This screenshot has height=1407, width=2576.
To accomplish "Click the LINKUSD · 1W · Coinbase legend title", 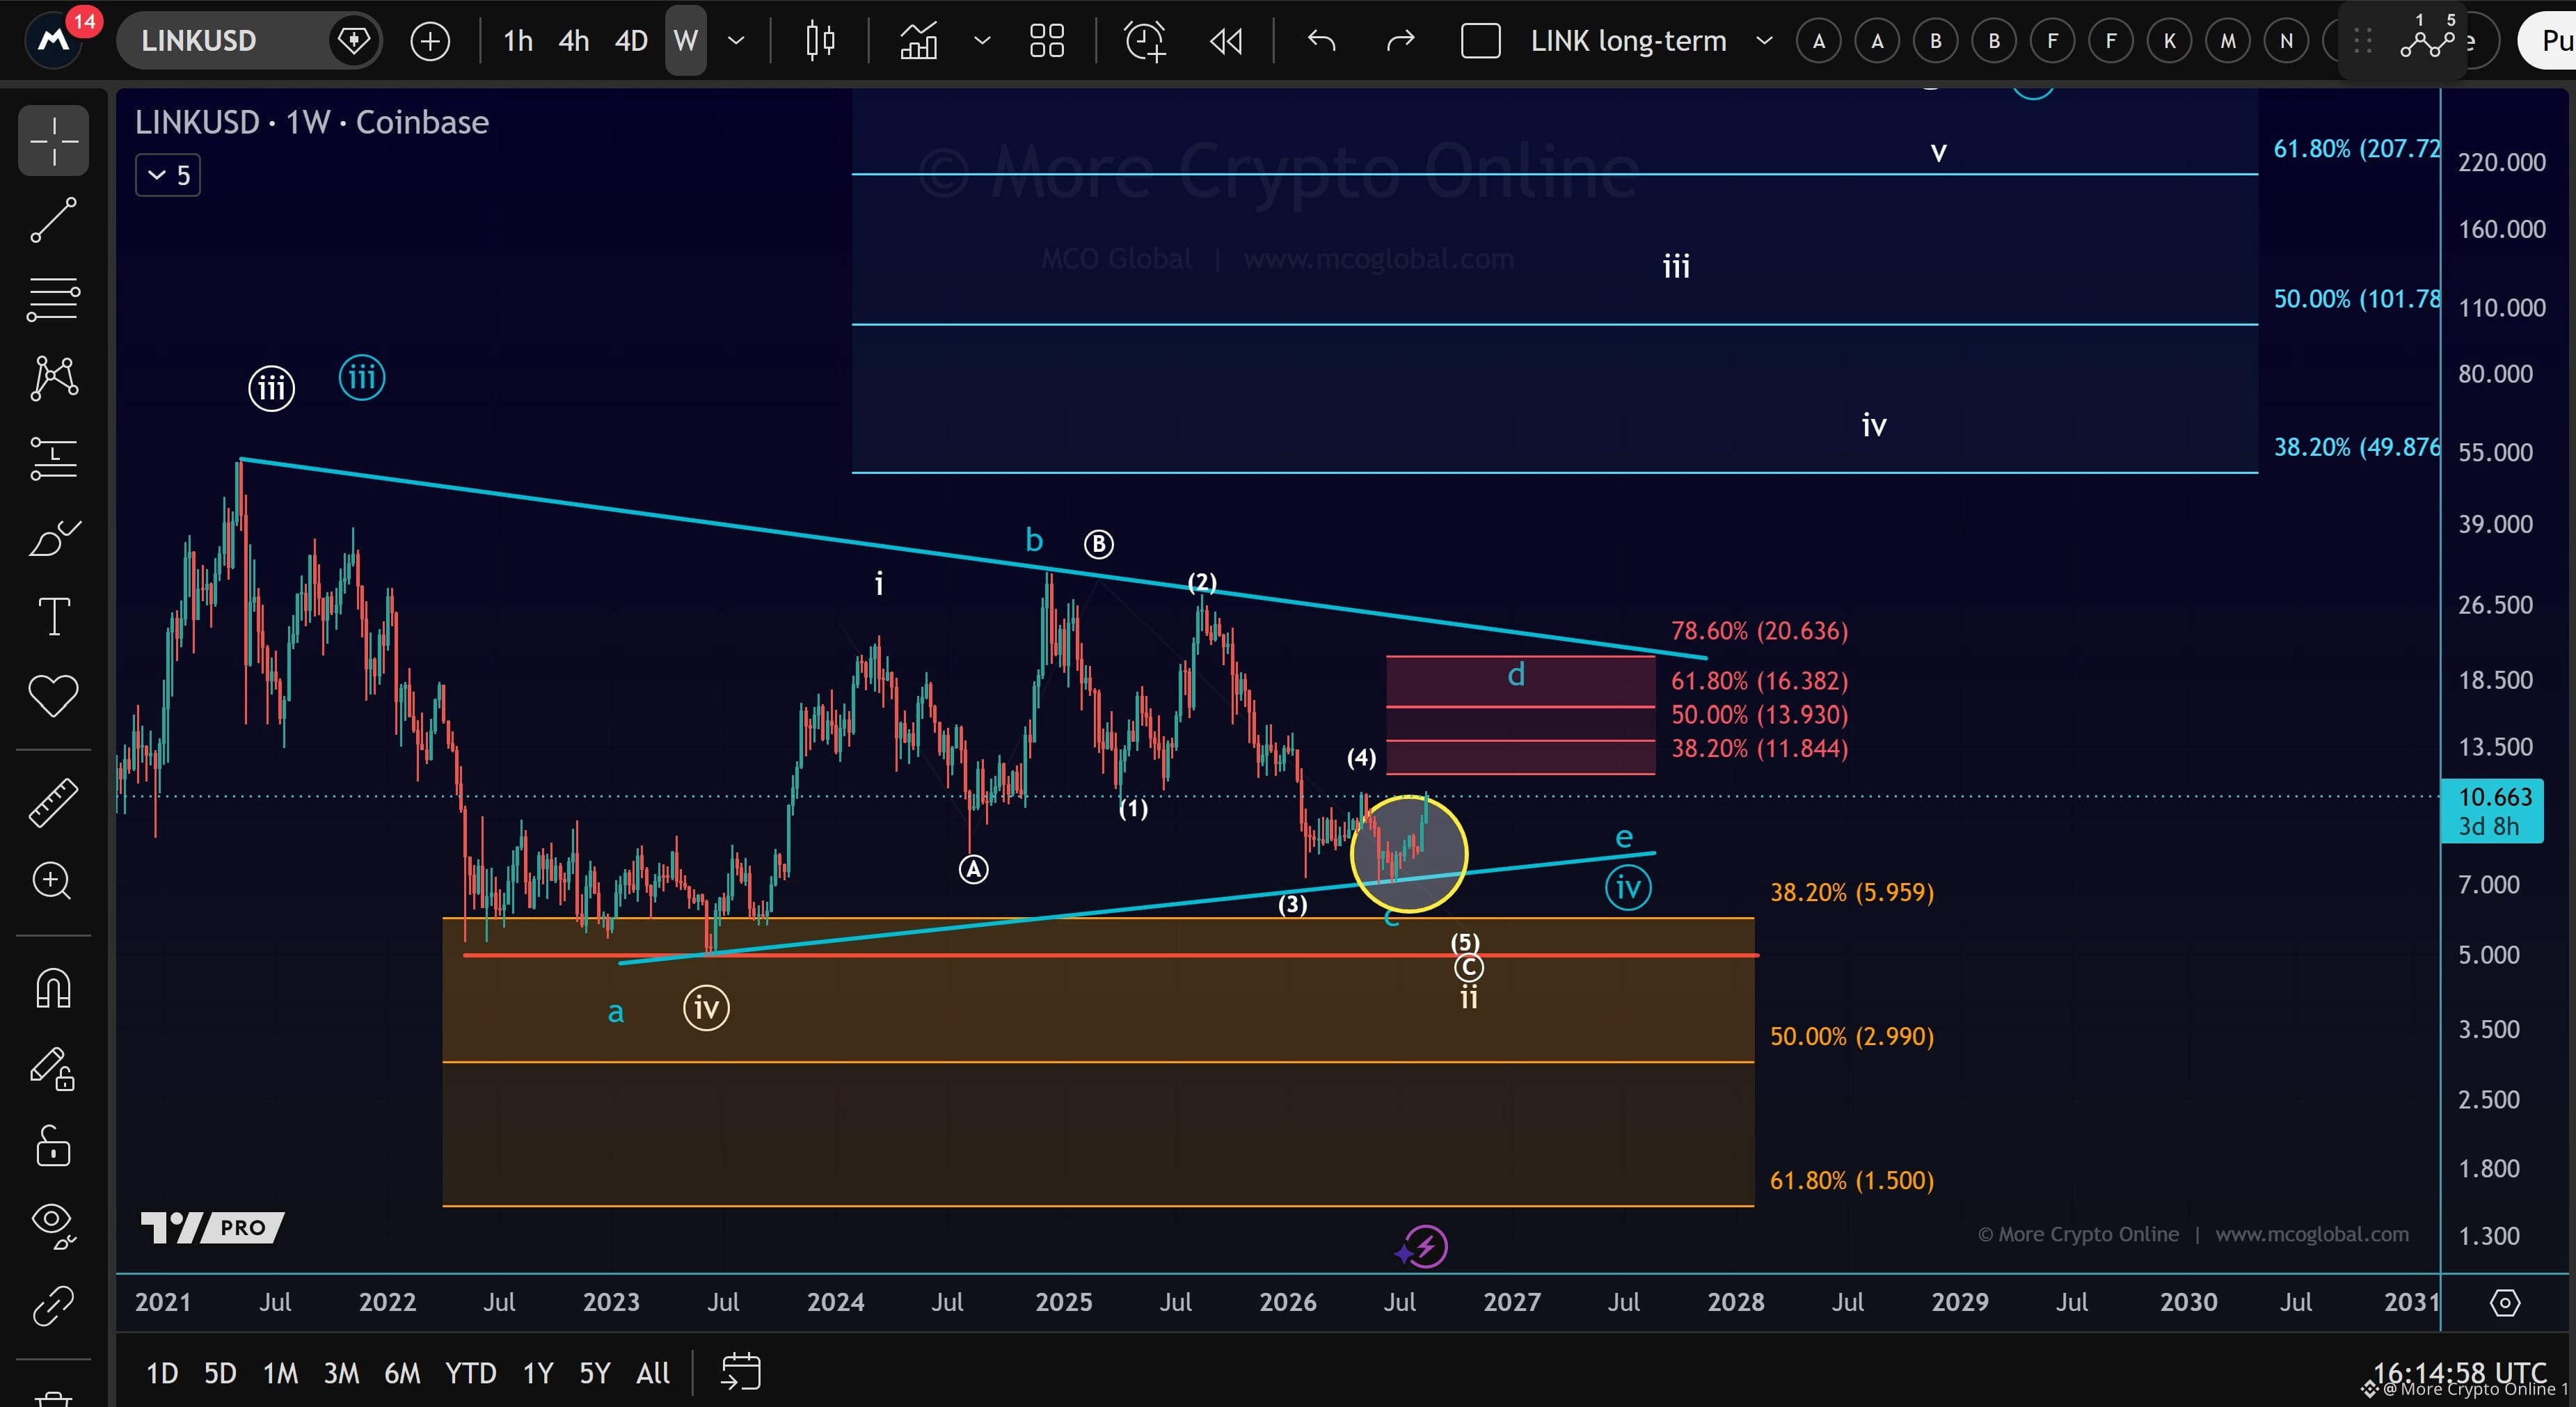I will 312,122.
